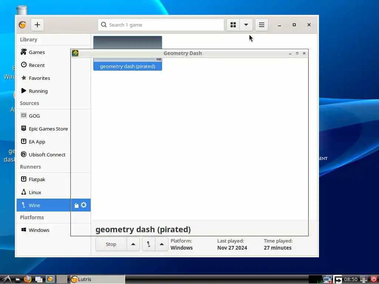
Task: Open the Lutris hamburger menu
Action: click(x=262, y=25)
